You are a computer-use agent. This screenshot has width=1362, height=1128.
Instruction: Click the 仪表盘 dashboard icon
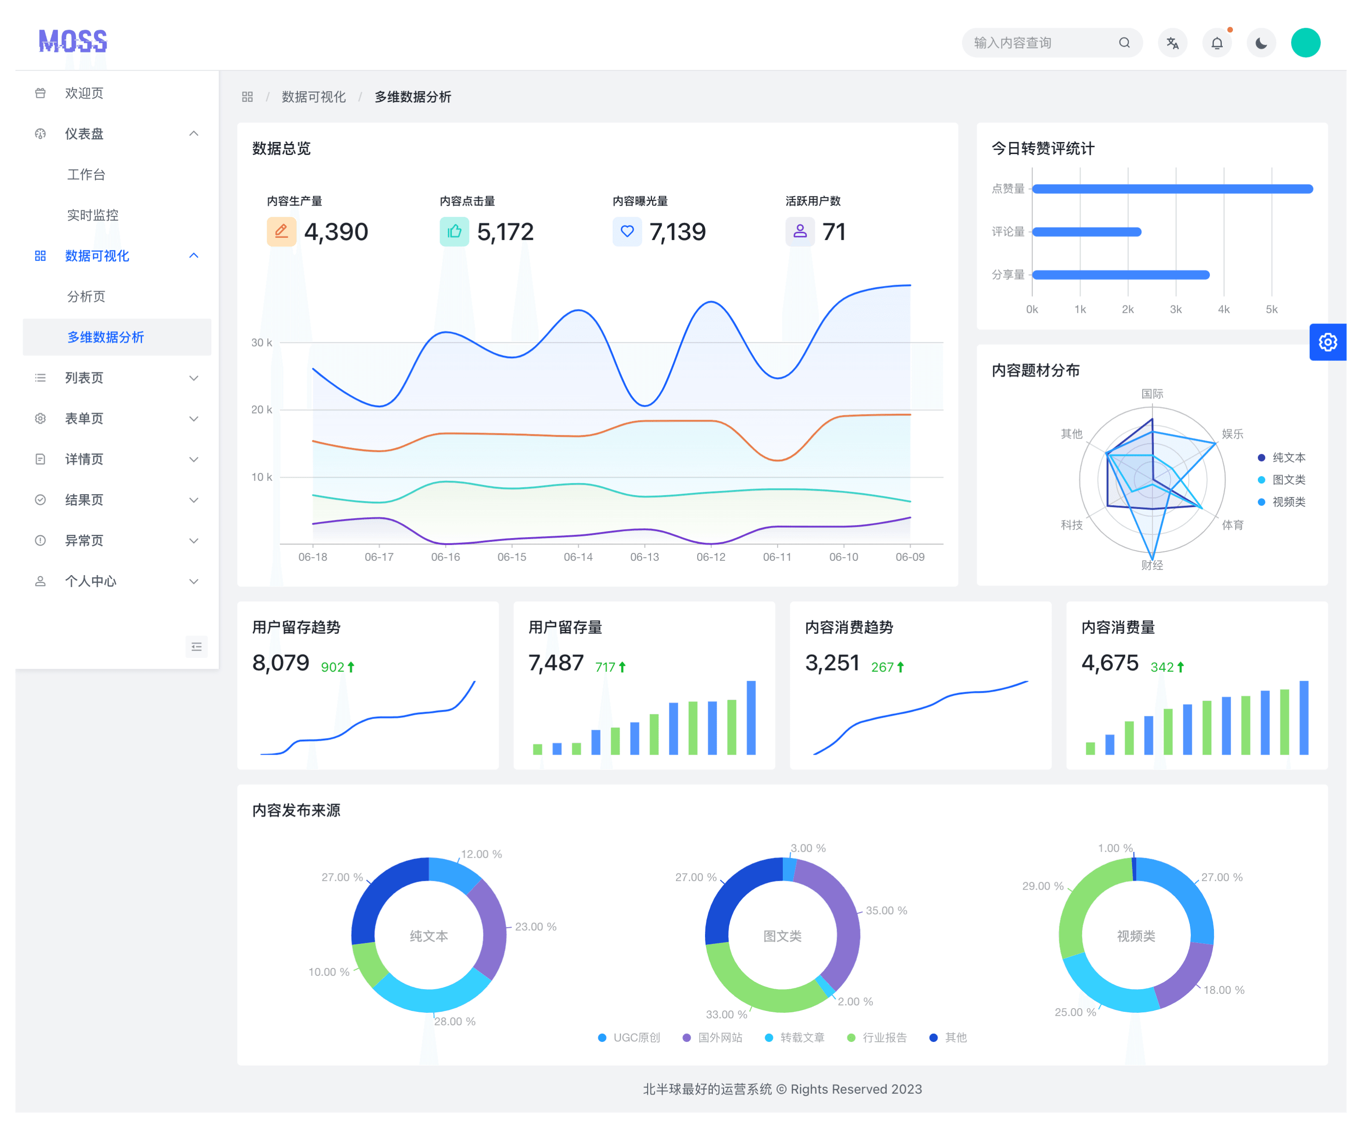(x=40, y=134)
